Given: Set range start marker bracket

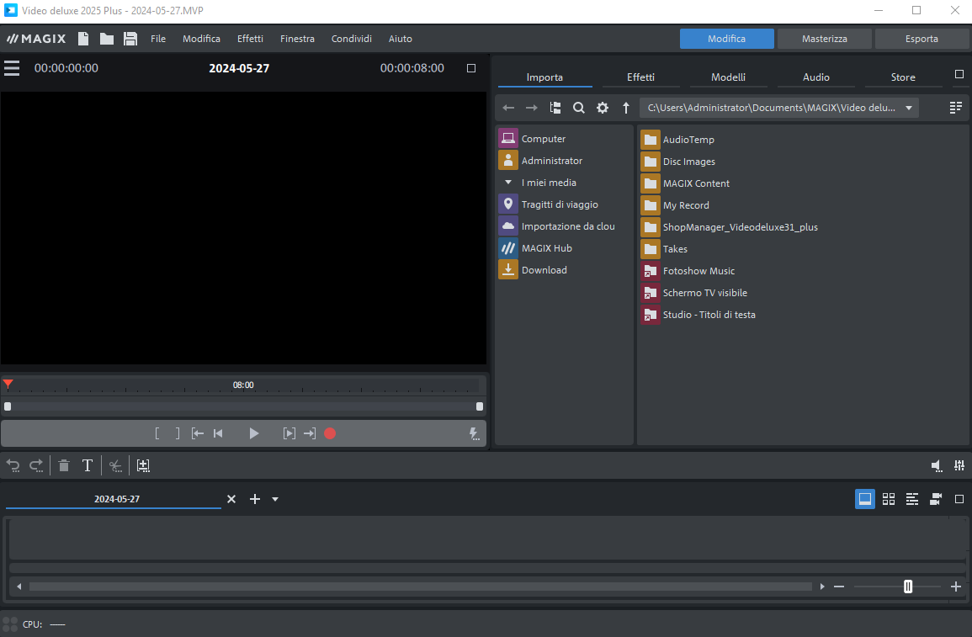Looking at the screenshot, I should coord(157,433).
